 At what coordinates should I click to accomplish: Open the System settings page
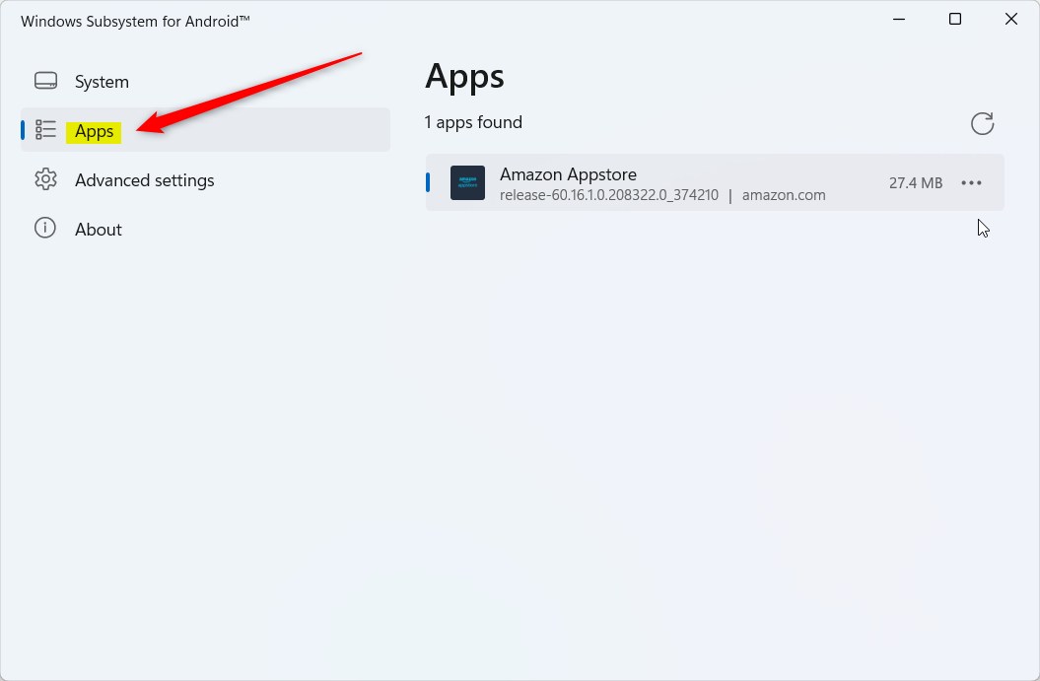click(x=102, y=81)
